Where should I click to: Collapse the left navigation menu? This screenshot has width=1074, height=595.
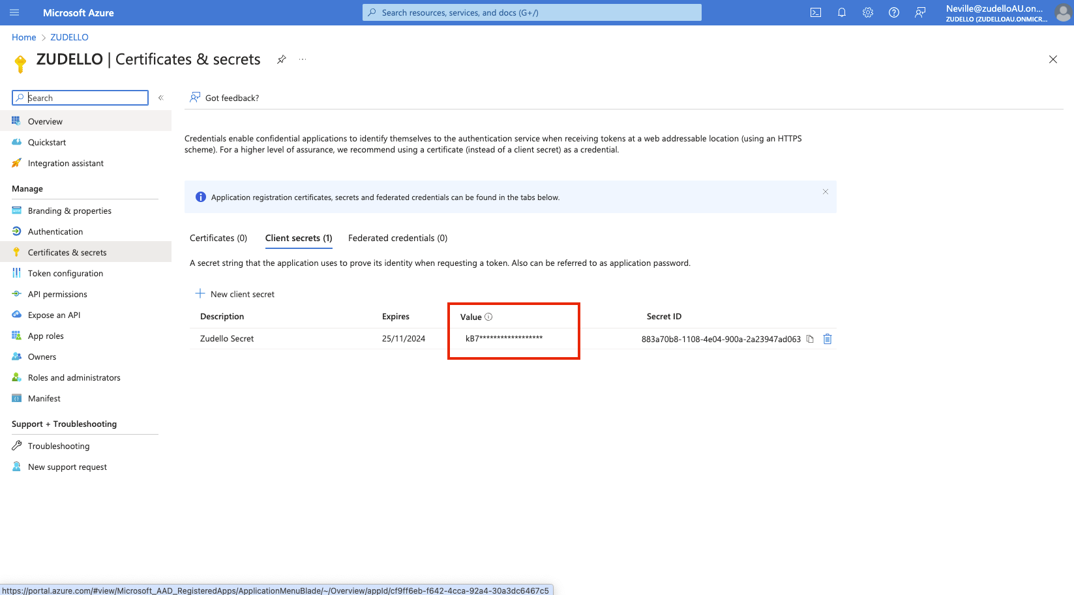coord(160,98)
